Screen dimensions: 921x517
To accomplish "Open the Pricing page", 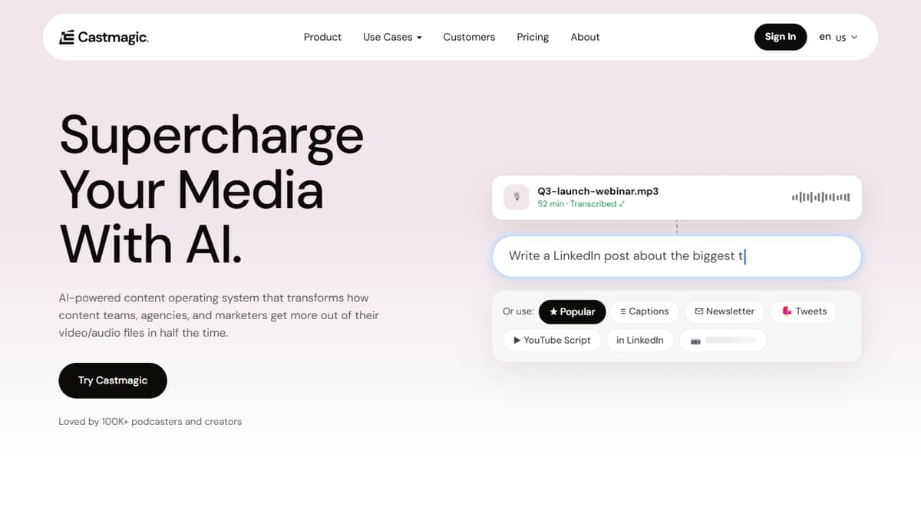I will point(533,37).
